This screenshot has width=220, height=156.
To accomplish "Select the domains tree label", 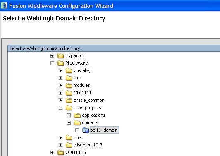I will pos(90,122).
